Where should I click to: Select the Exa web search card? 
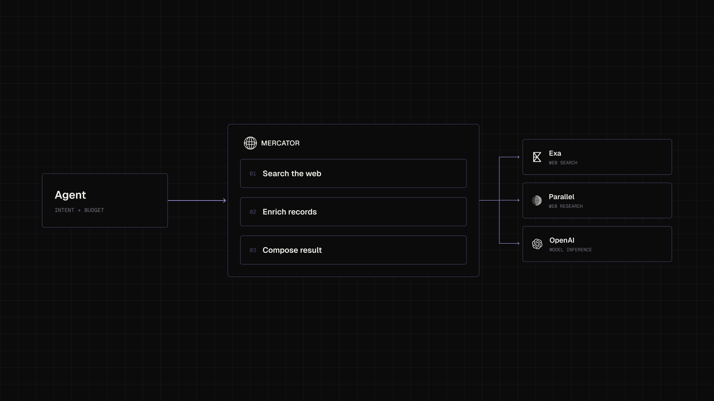click(x=597, y=157)
